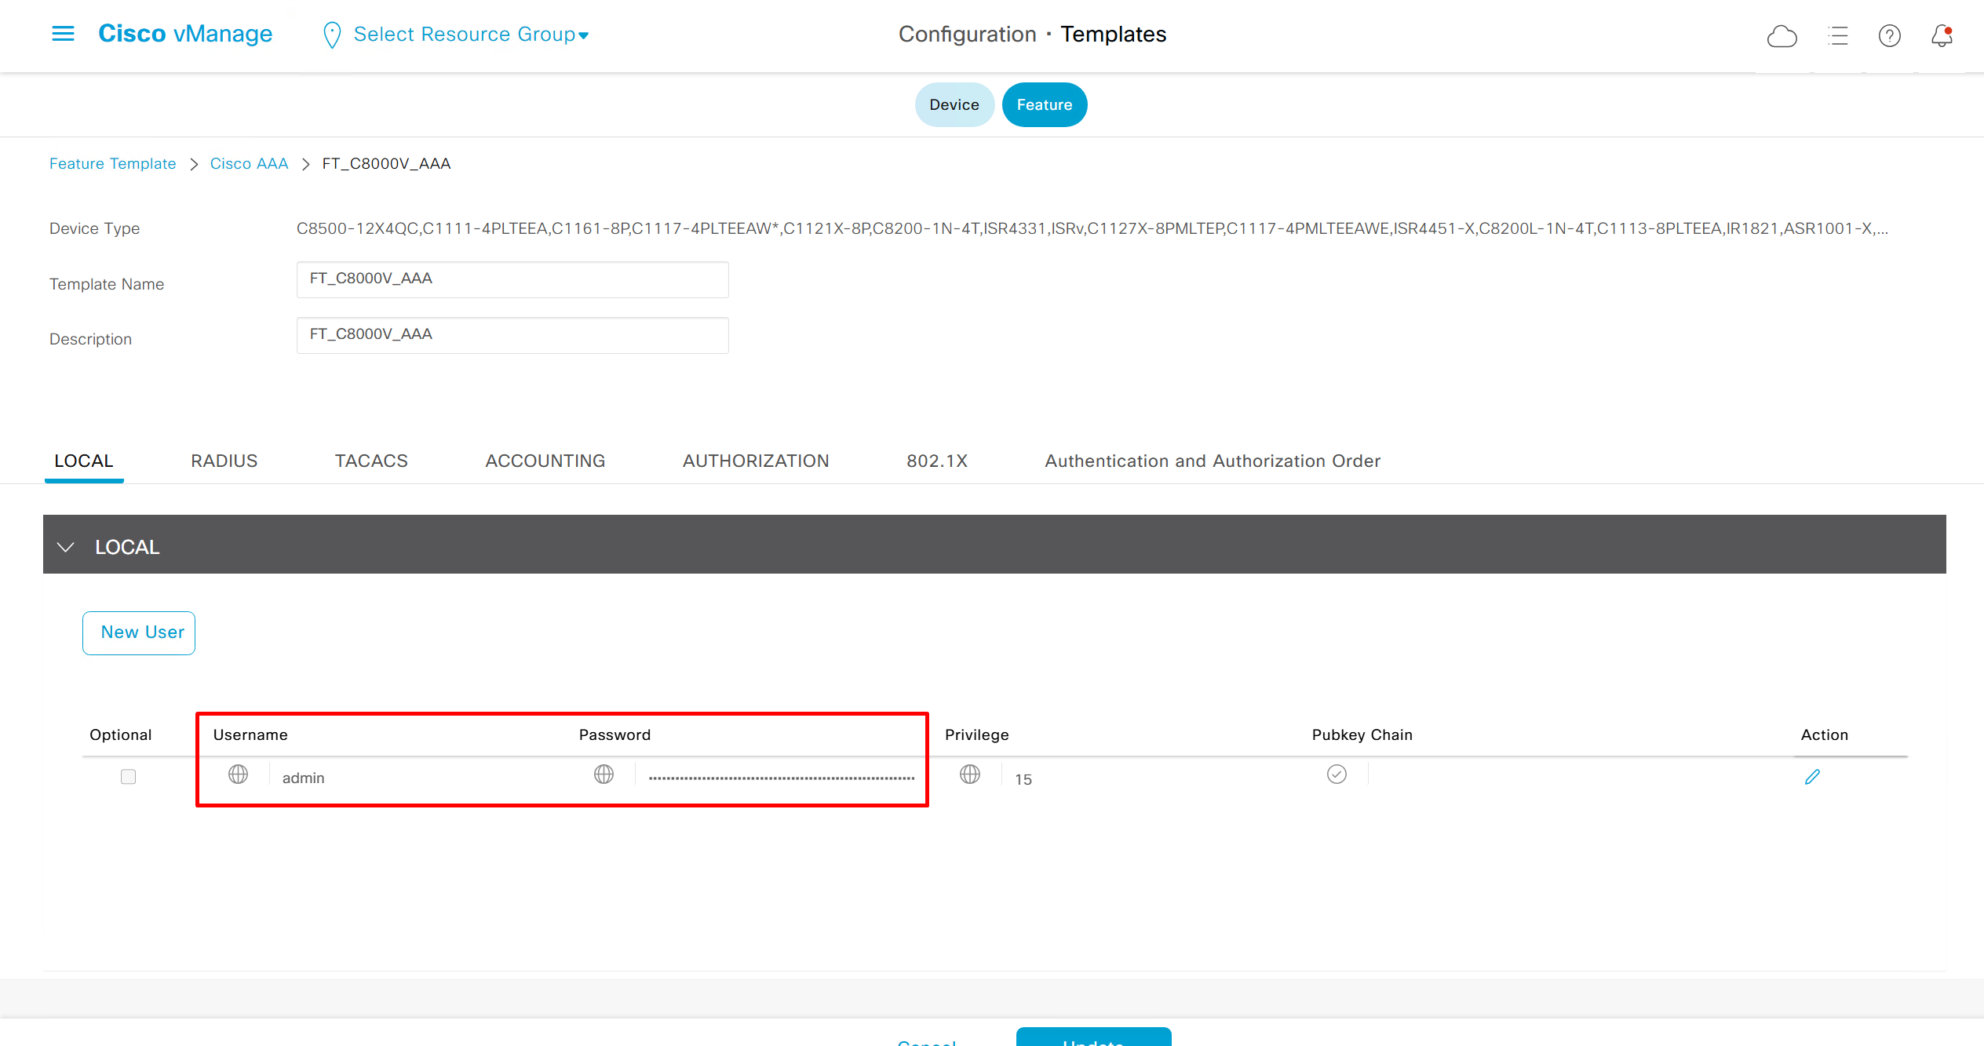Click globe icon beside privilege value
This screenshot has height=1046, width=1984.
click(x=970, y=775)
